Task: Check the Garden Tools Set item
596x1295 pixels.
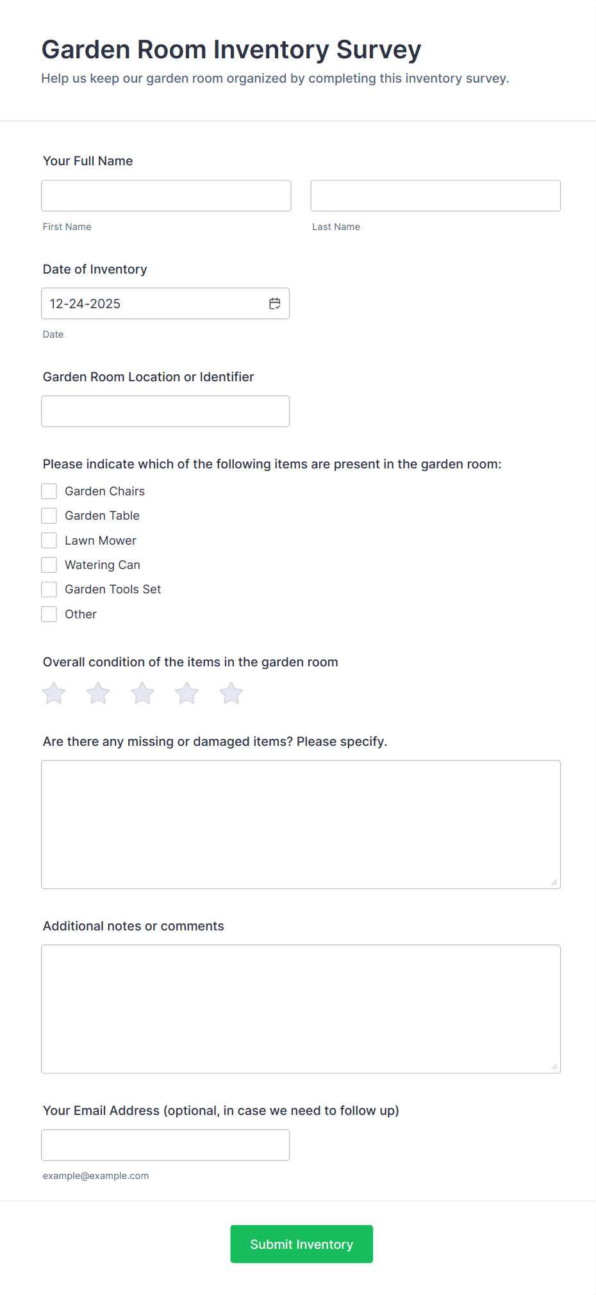Action: click(49, 589)
